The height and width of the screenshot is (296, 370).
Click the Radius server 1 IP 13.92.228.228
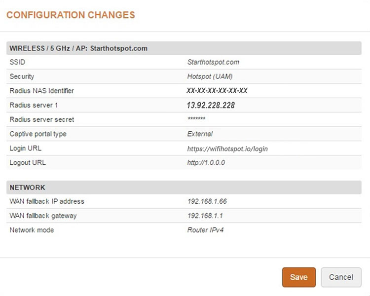211,105
